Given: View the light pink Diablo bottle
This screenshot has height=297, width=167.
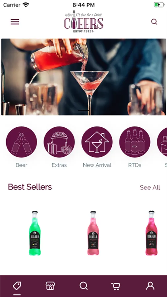Looking at the screenshot, I should pos(93,233).
